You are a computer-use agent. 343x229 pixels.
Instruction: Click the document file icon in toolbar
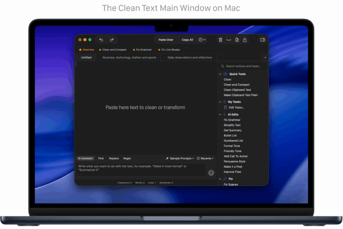tap(237, 40)
